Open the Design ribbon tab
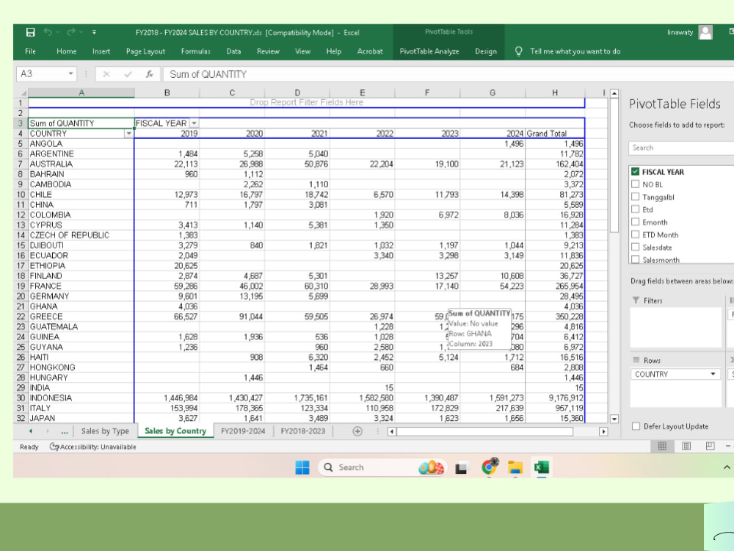 [486, 51]
